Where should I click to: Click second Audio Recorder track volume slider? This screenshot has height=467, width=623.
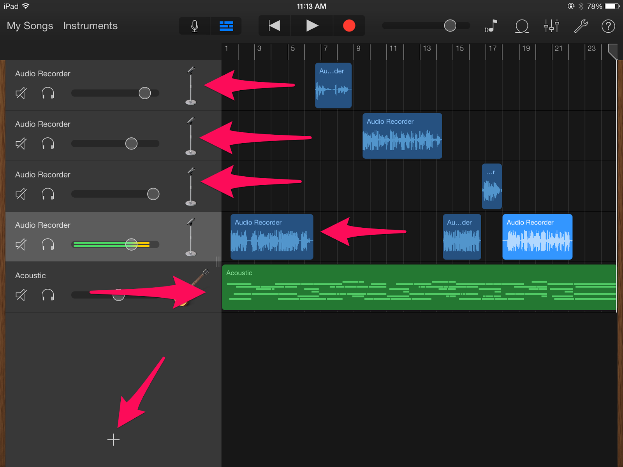tap(115, 144)
